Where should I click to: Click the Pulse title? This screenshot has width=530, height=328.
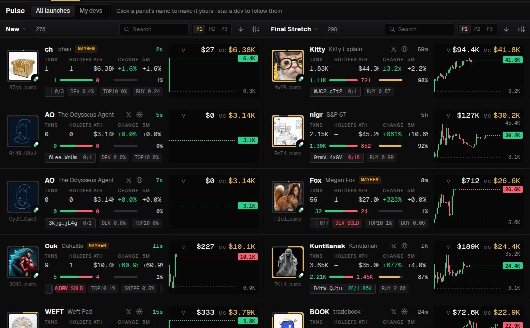click(15, 11)
